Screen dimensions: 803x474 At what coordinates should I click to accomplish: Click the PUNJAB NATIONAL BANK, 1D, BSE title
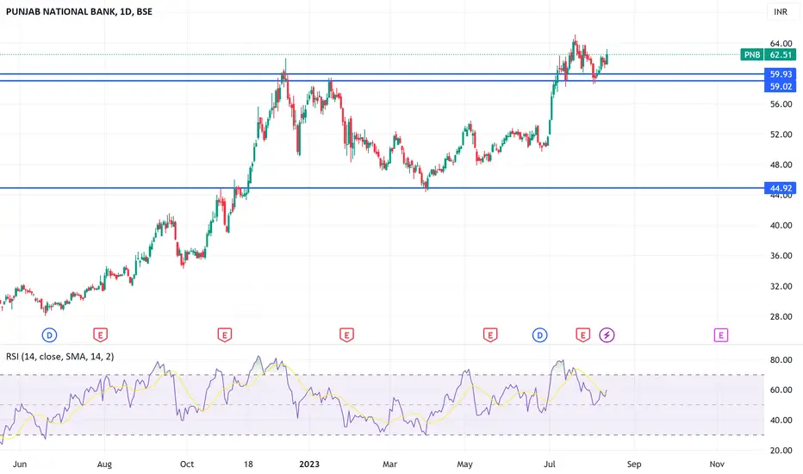pos(79,11)
